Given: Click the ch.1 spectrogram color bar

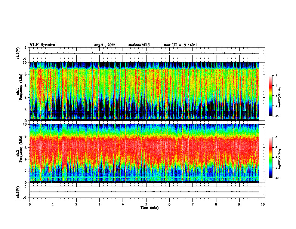Looking at the screenshot, I should 271,96.
